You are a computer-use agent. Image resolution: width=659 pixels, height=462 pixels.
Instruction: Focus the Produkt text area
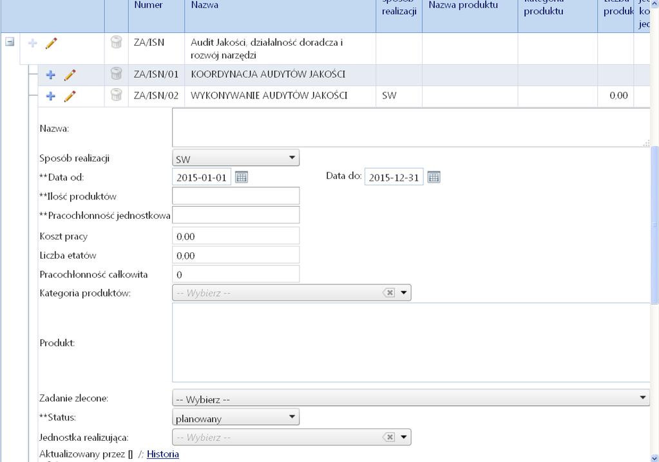pyautogui.click(x=411, y=342)
